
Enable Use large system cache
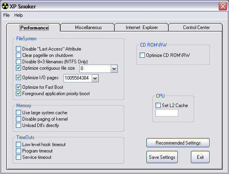18,113
